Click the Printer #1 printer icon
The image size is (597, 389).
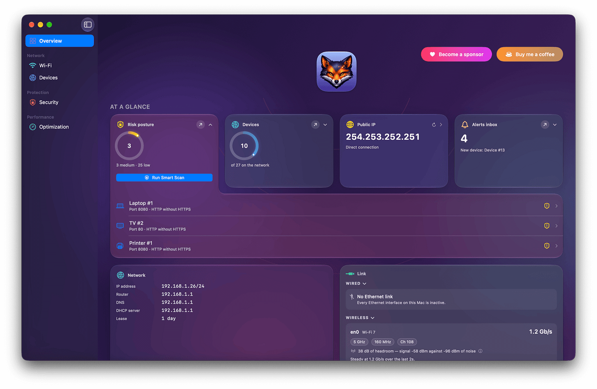[120, 246]
